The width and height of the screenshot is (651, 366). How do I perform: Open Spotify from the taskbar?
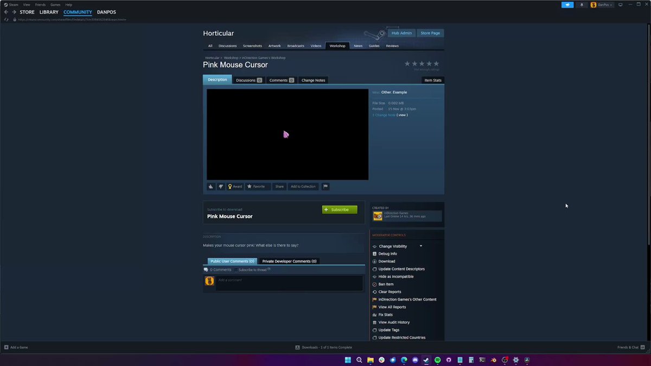pyautogui.click(x=438, y=360)
